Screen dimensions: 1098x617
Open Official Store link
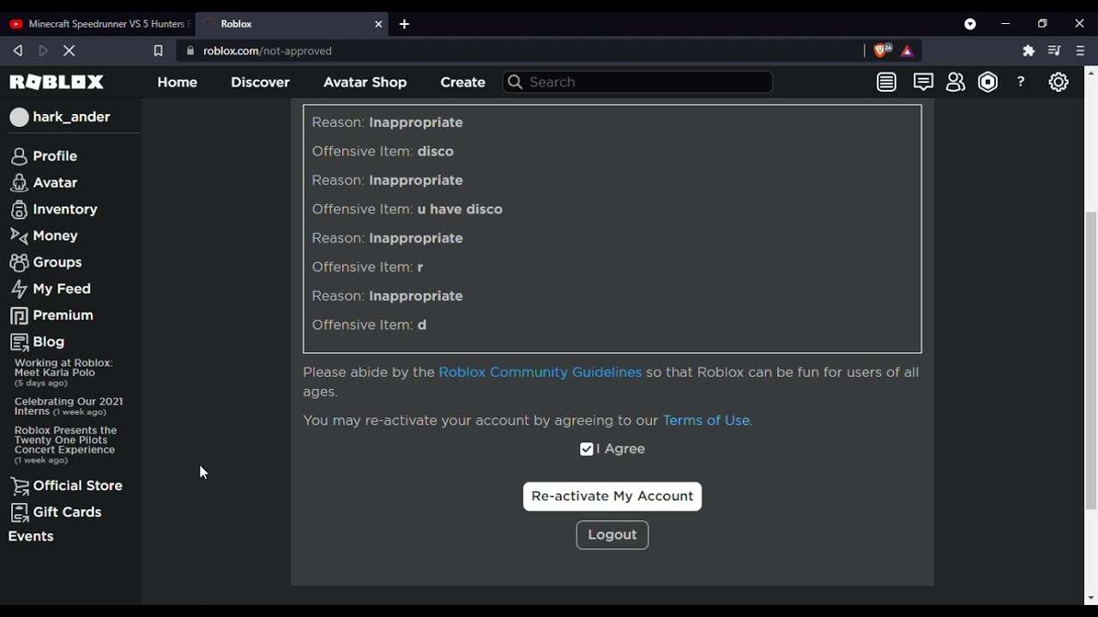(x=78, y=486)
